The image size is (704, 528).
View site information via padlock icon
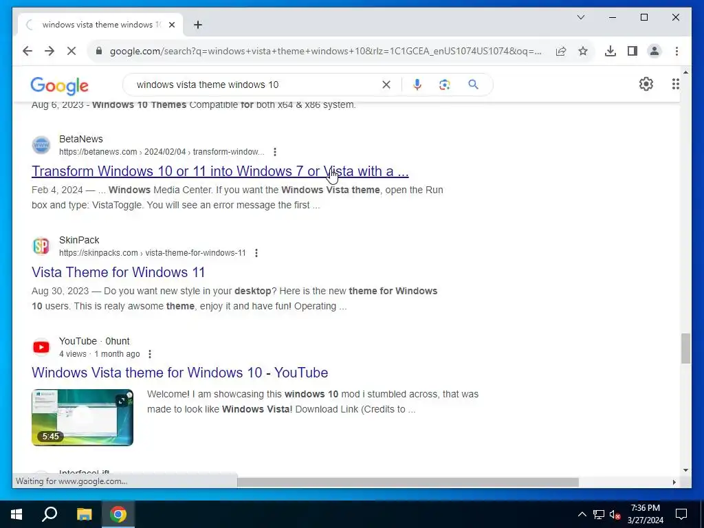[x=99, y=51]
